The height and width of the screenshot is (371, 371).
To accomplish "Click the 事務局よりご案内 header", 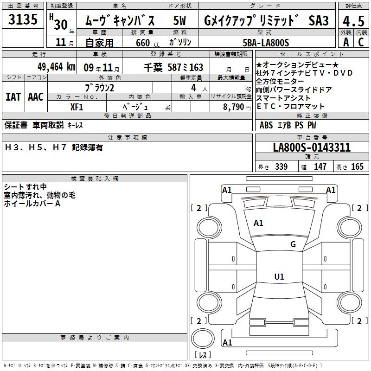I will tap(95, 338).
